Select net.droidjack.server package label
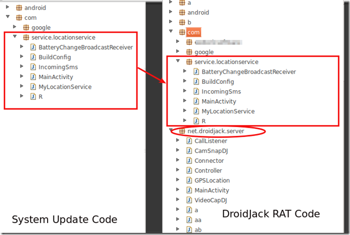 tap(216, 131)
